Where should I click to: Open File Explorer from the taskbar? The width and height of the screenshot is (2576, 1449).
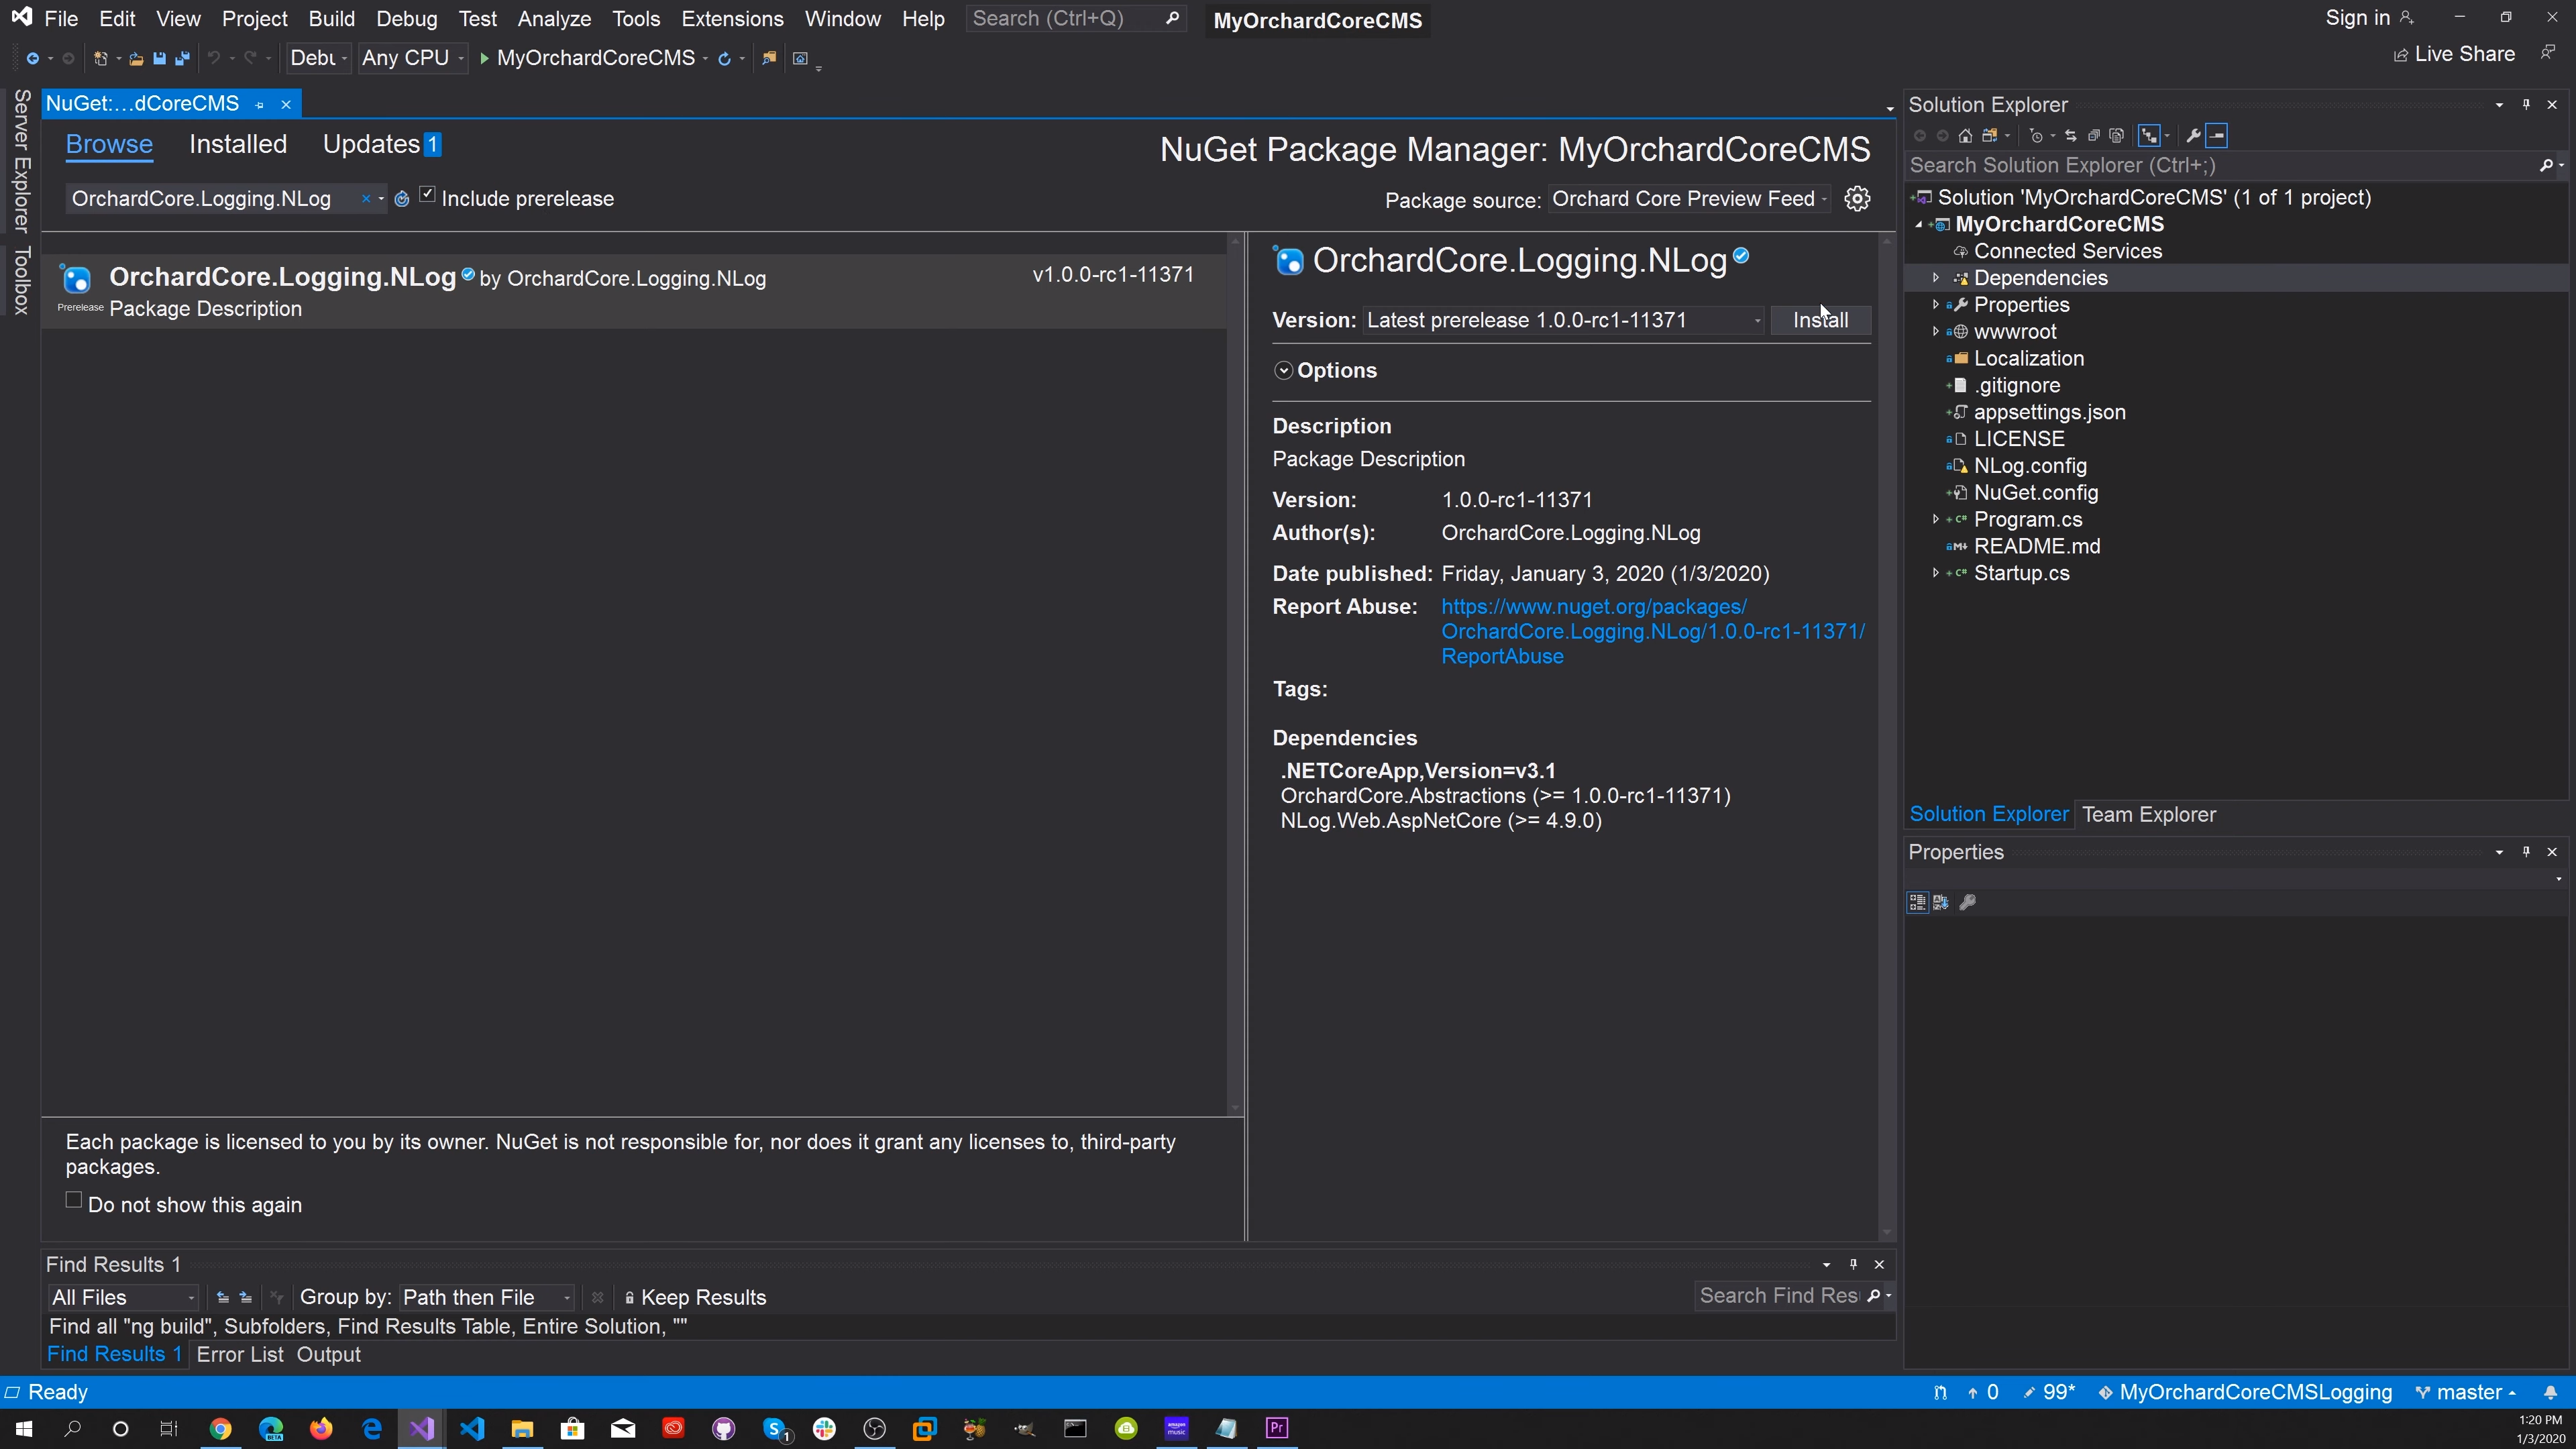(522, 1428)
